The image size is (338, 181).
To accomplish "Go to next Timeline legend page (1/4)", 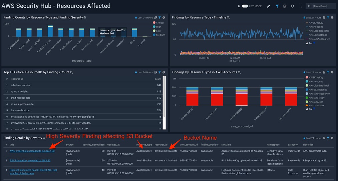I will pyautogui.click(x=314, y=43).
